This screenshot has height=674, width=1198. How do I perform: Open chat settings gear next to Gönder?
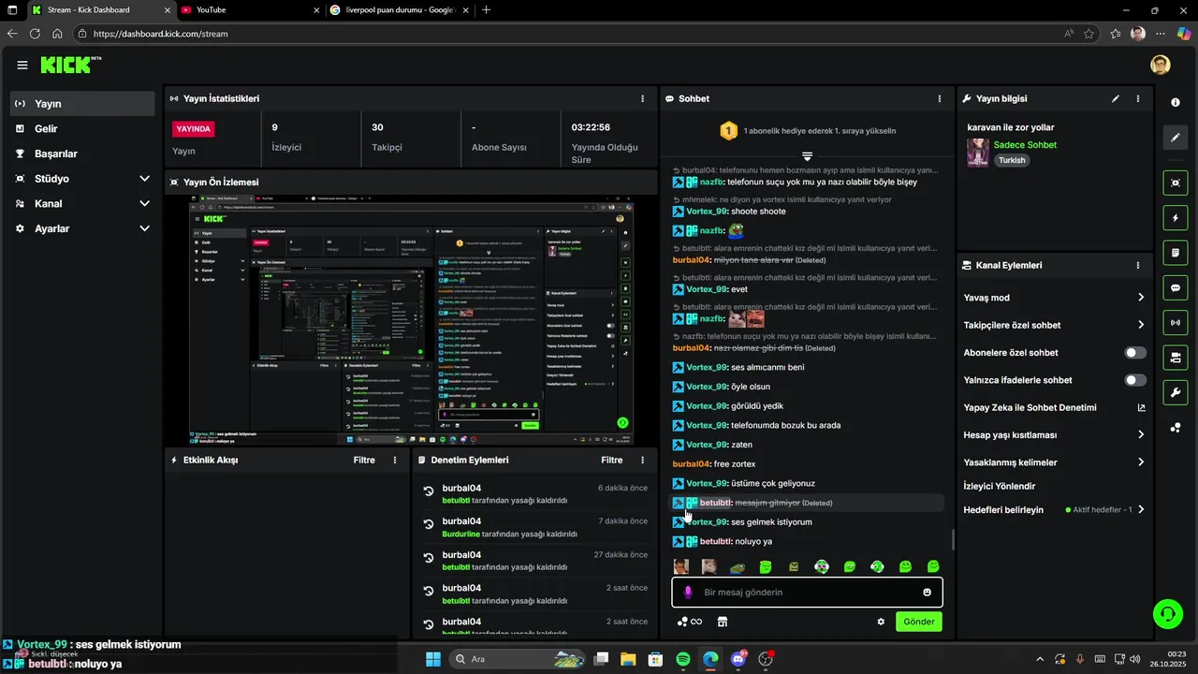coord(881,622)
